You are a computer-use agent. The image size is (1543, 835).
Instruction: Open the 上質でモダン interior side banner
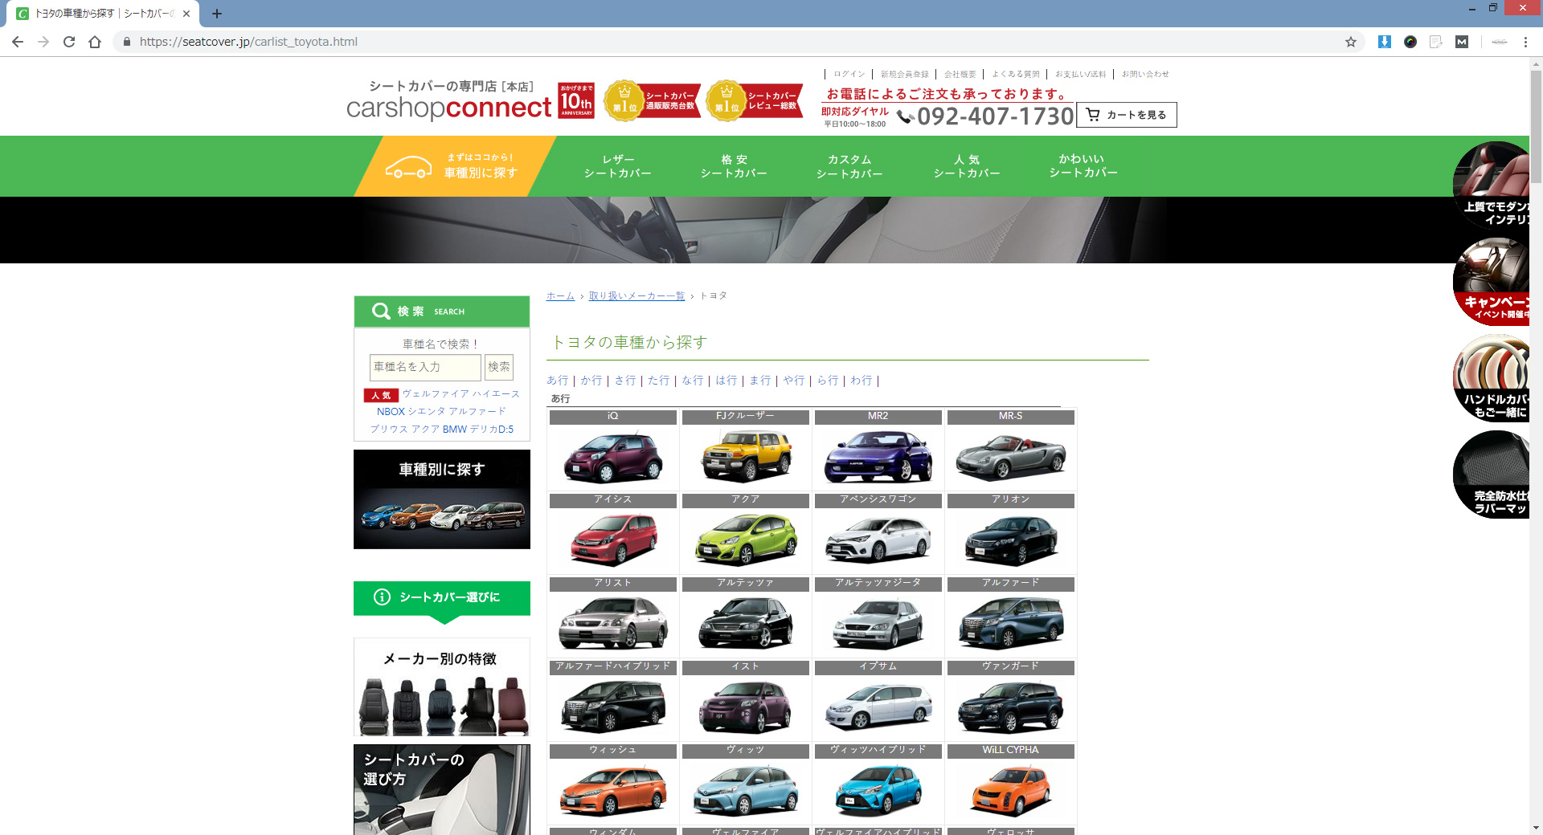point(1492,185)
